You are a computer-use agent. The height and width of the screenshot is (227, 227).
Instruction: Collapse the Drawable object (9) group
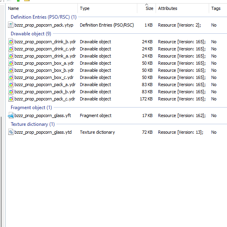point(31,34)
